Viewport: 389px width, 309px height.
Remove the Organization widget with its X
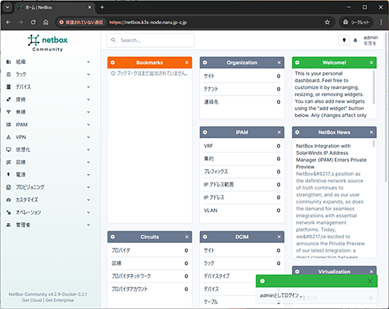point(279,62)
